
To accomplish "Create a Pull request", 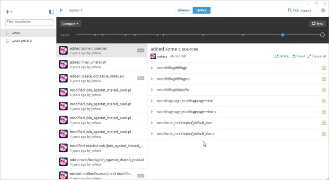I will (x=300, y=11).
